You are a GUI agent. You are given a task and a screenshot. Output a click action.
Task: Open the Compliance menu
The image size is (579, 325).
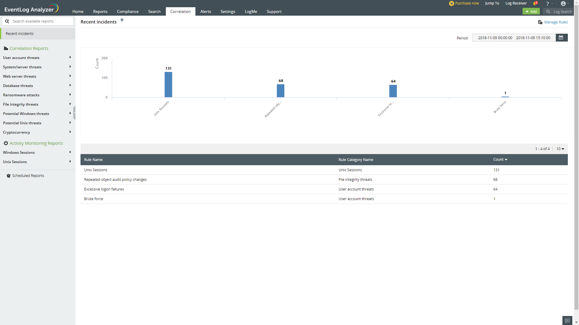pos(128,11)
